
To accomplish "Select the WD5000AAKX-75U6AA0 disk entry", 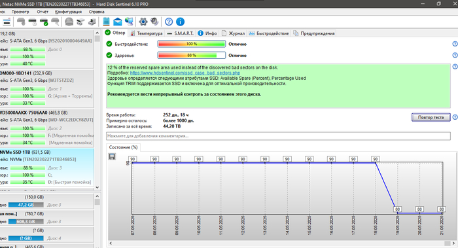I will (46, 128).
